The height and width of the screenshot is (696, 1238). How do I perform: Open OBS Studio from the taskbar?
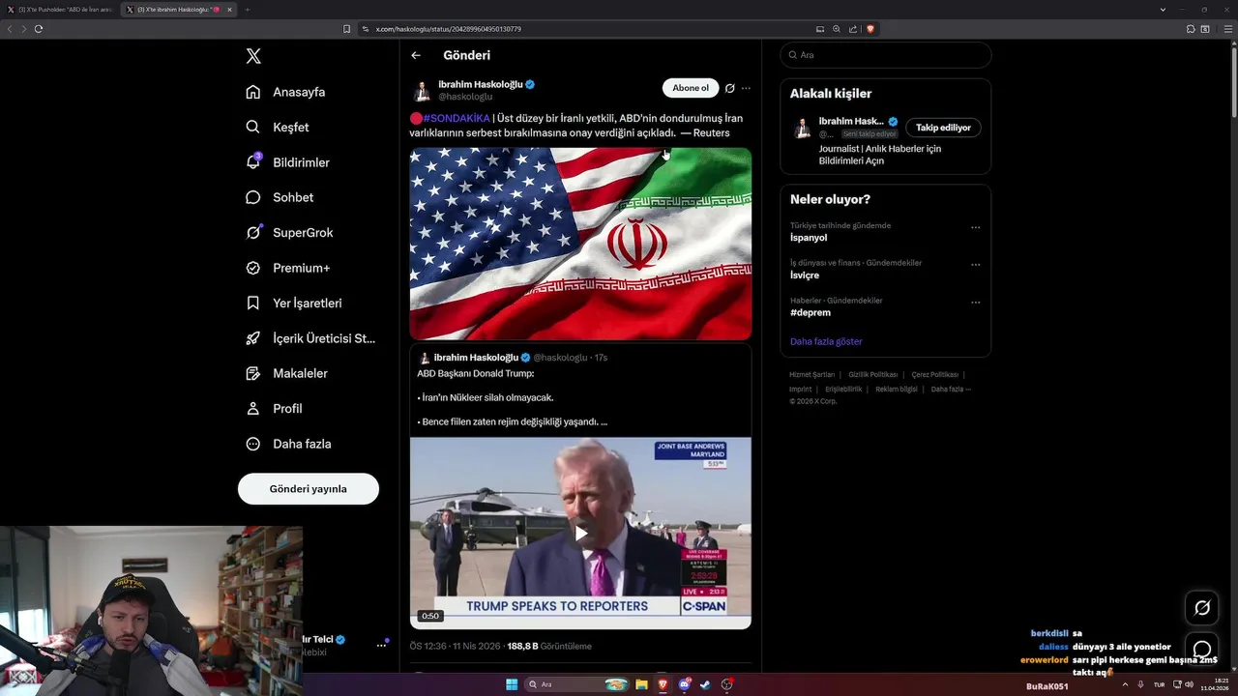click(726, 684)
